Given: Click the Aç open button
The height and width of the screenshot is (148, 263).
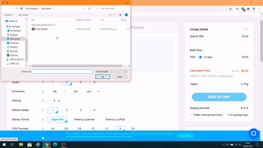Looking at the screenshot, I should coord(103,77).
